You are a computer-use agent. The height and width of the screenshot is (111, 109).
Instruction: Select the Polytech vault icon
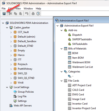click(15, 64)
